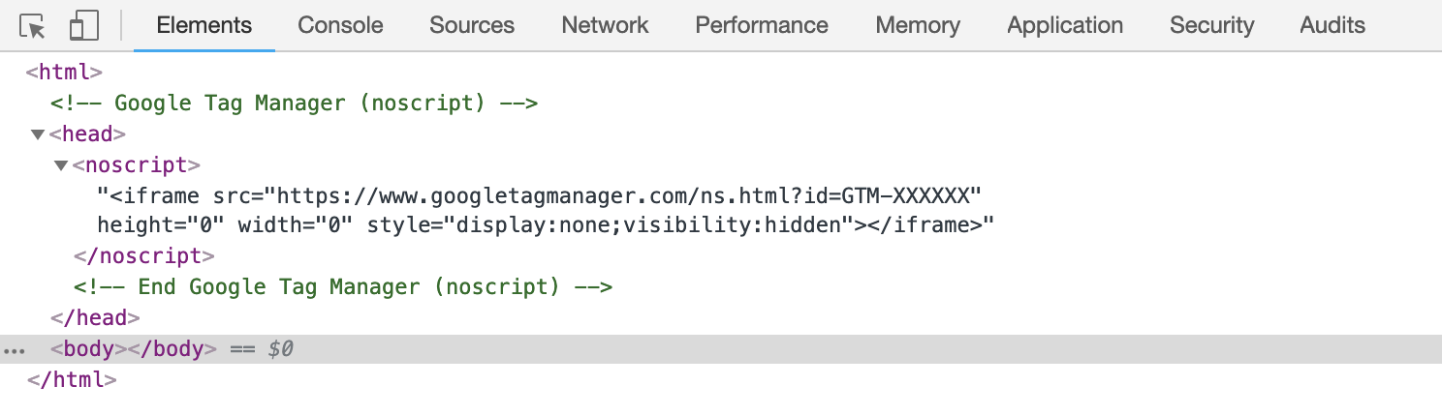This screenshot has height=416, width=1442.
Task: Select the opening html tag node
Action: [x=64, y=72]
